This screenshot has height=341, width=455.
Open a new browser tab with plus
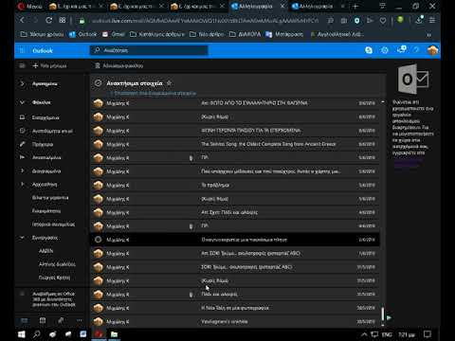tap(355, 6)
